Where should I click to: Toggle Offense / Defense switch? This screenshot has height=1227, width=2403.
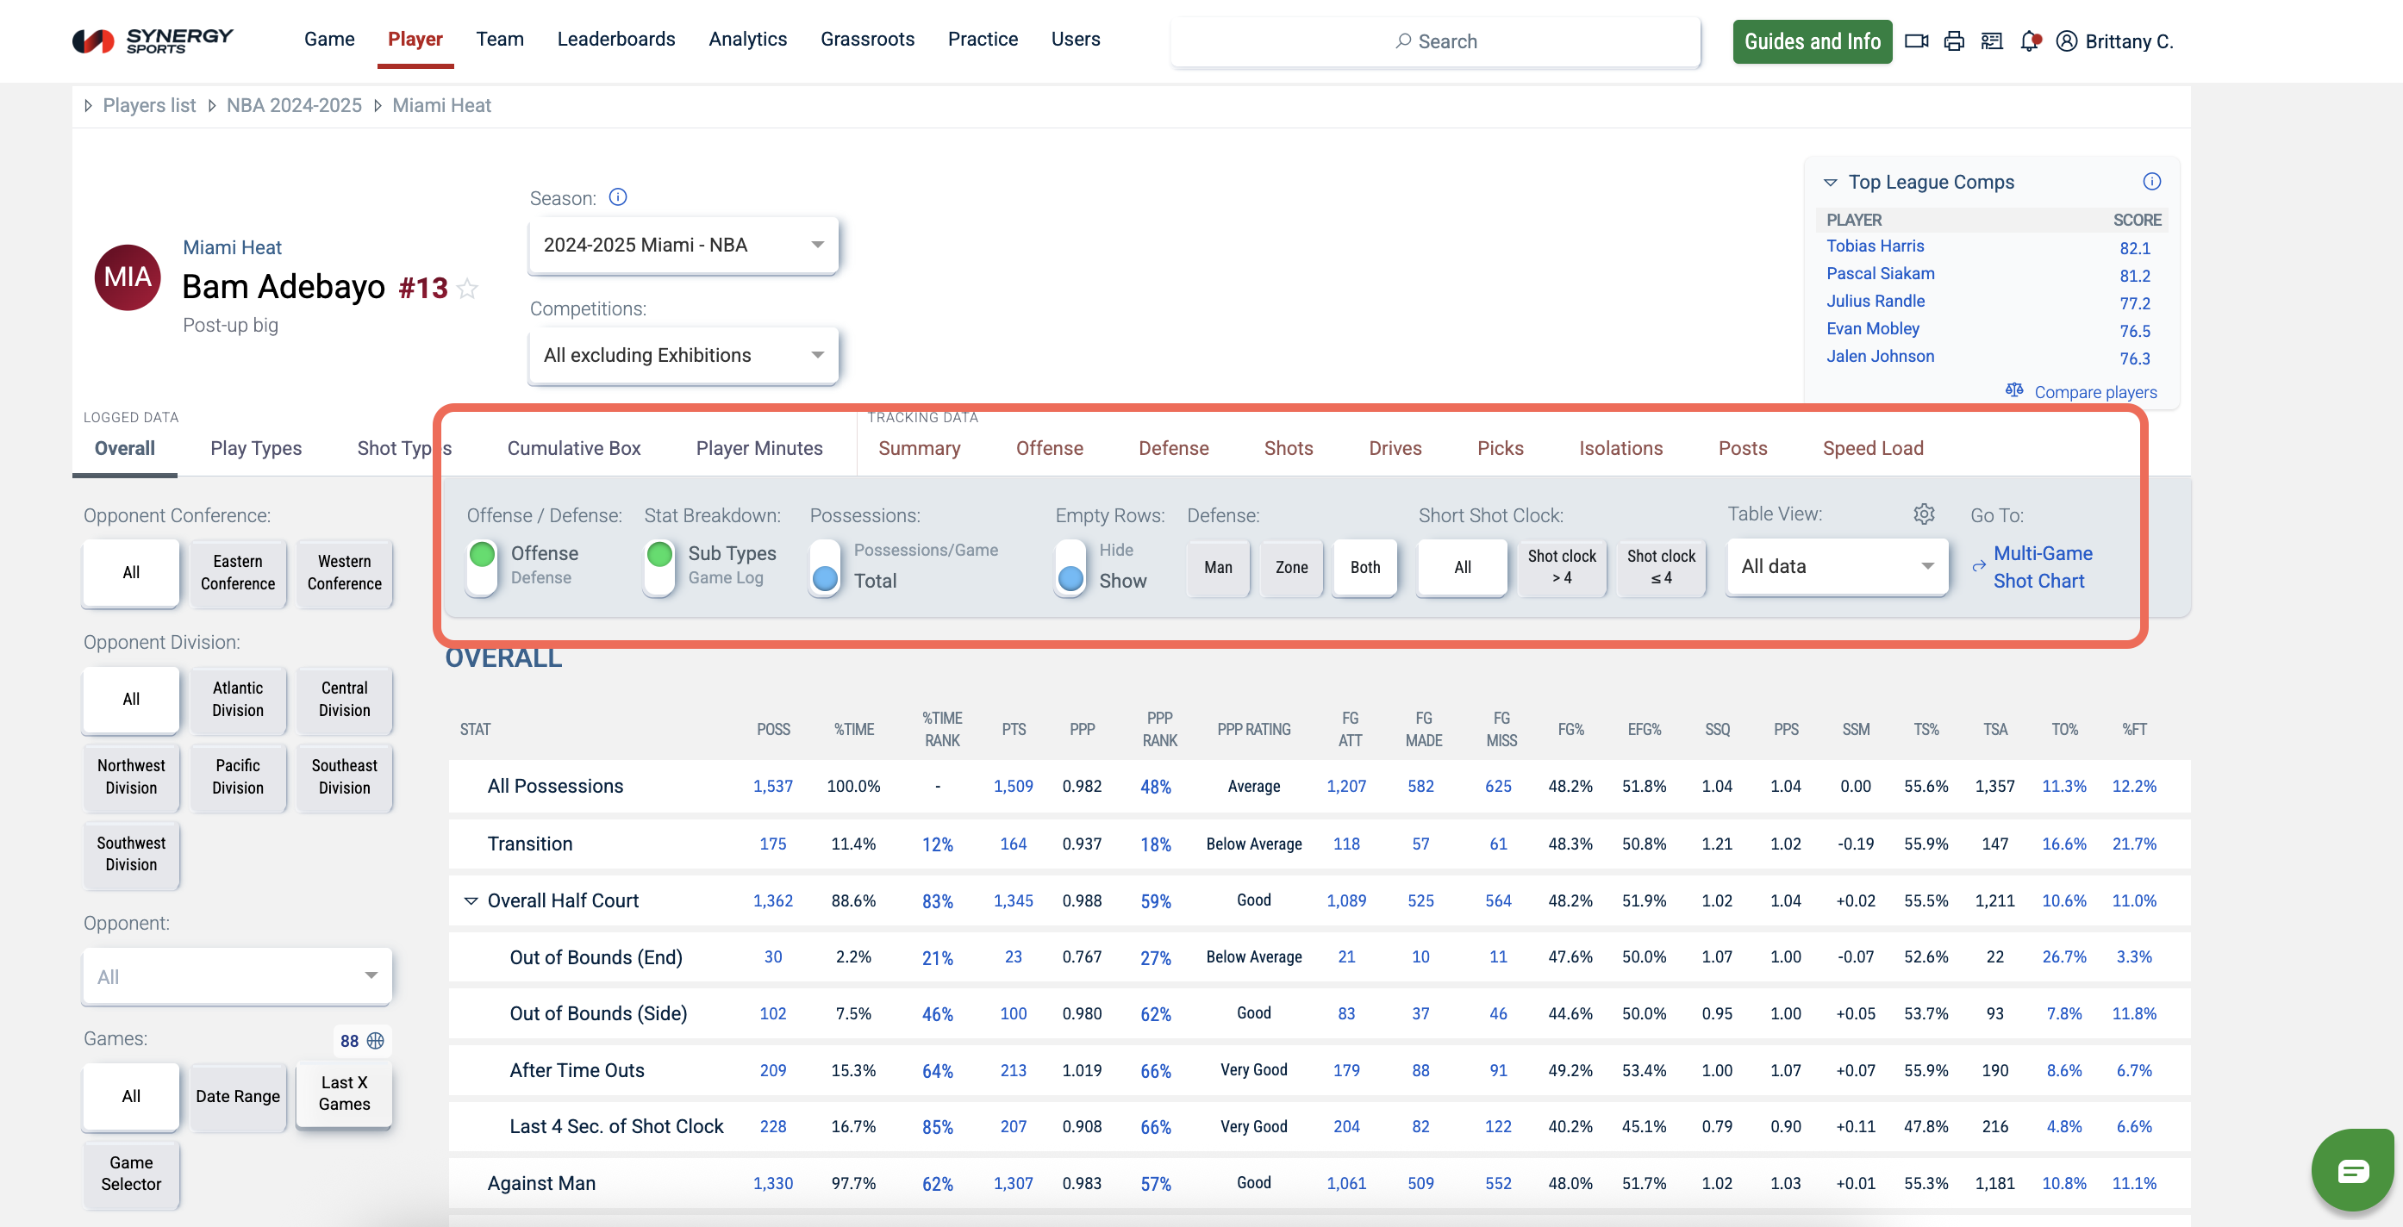[x=483, y=566]
